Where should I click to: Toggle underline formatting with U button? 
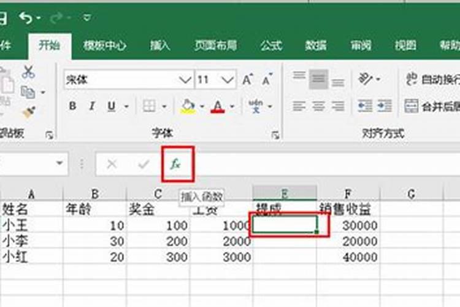pos(111,106)
